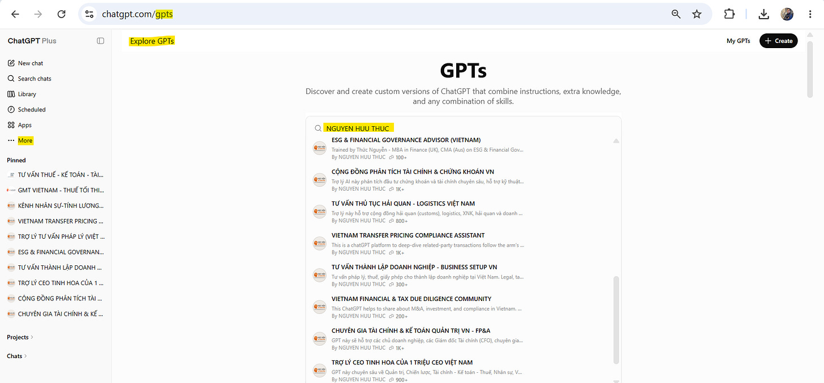Click the Explore GPTs heading

tap(152, 41)
